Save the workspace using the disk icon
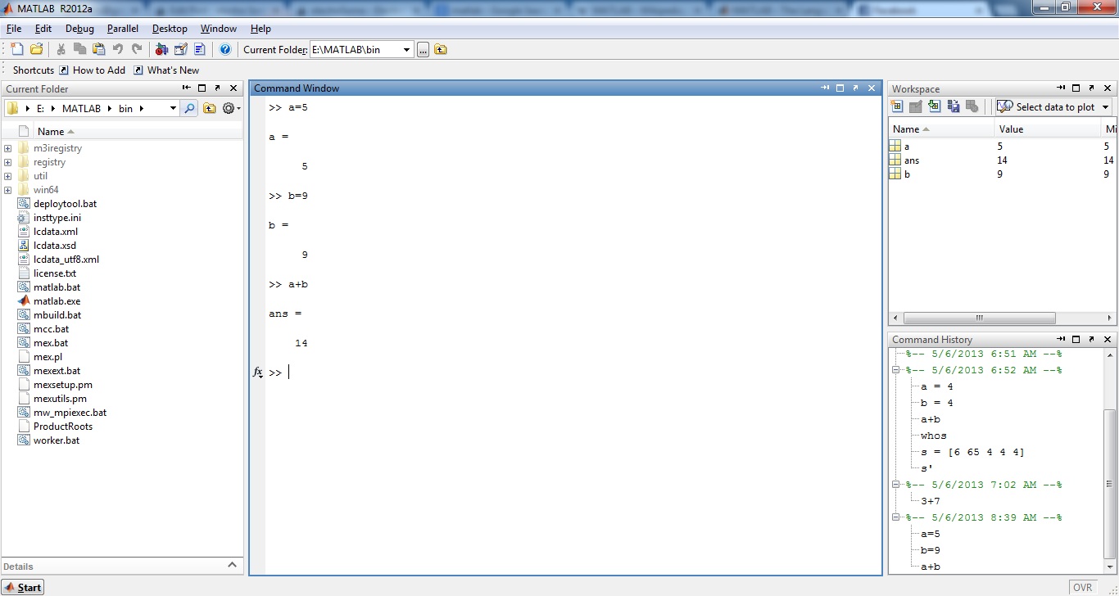The image size is (1119, 596). point(953,107)
